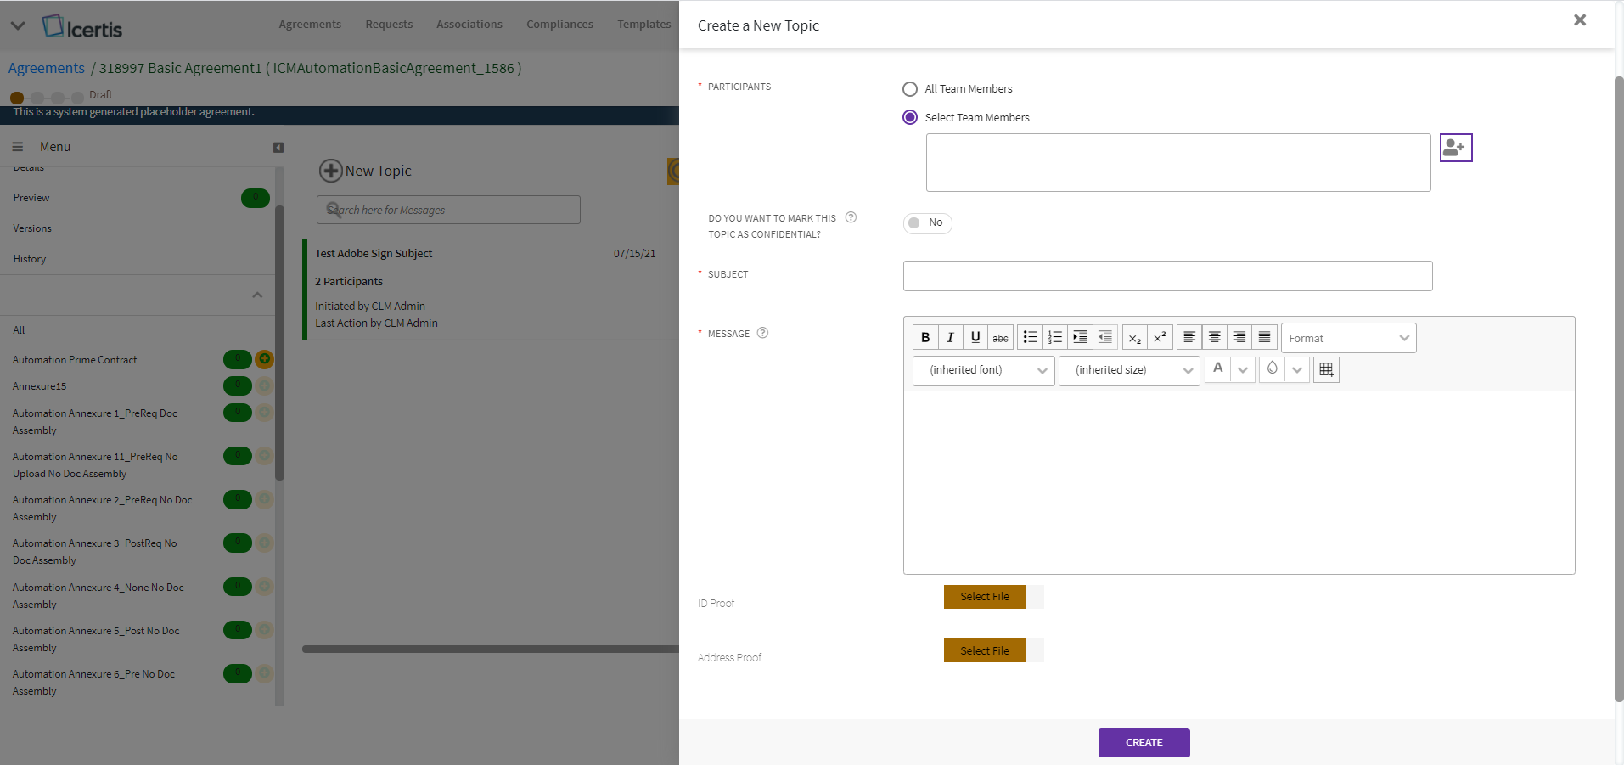Apply Italic formatting in the editor
This screenshot has height=765, width=1624.
[x=950, y=337]
